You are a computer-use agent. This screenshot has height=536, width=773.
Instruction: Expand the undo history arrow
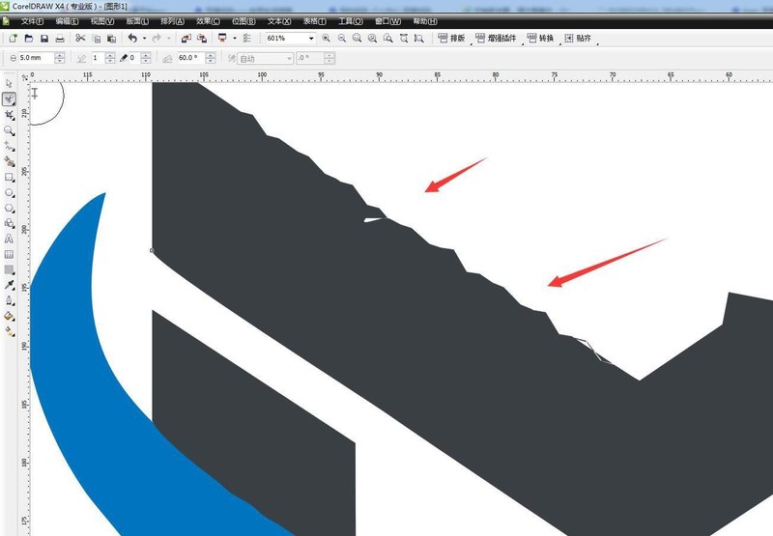(x=144, y=38)
